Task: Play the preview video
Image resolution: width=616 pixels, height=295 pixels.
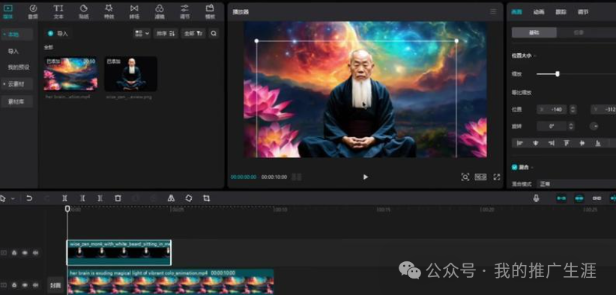Action: pyautogui.click(x=366, y=177)
